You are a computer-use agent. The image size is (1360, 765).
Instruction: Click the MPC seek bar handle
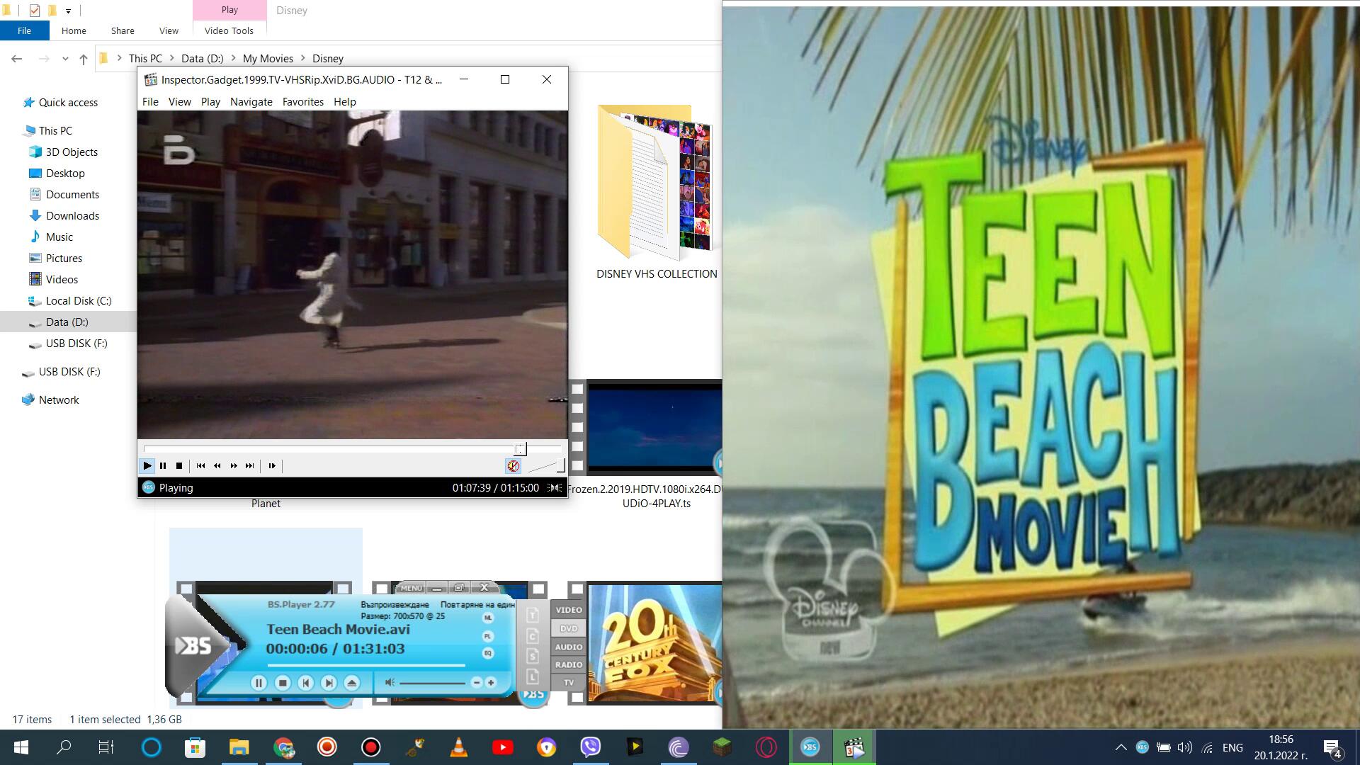[x=521, y=449]
